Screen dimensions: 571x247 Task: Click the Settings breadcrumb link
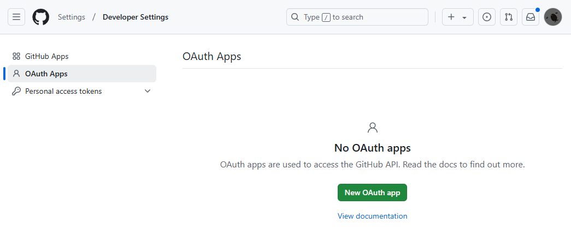72,17
